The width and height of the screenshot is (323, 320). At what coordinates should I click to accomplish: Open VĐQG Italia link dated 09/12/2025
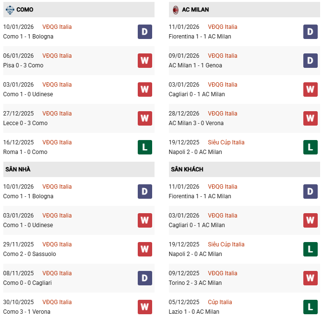coord(223,273)
